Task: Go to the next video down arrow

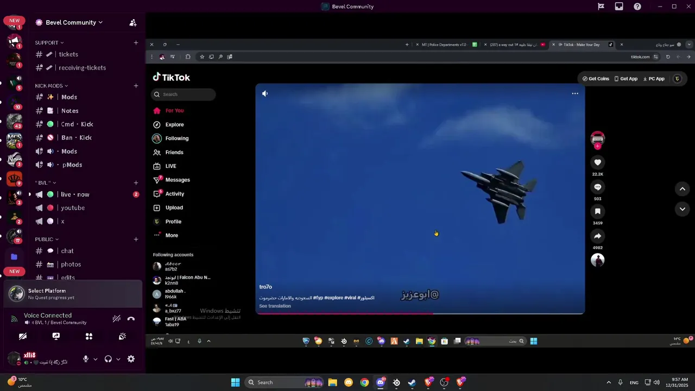Action: pos(683,209)
